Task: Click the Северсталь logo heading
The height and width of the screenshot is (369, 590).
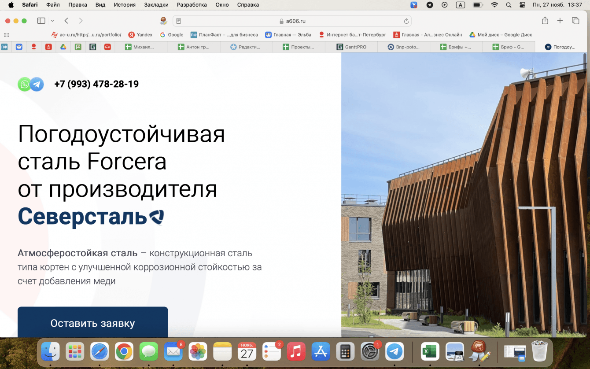Action: pos(91,216)
